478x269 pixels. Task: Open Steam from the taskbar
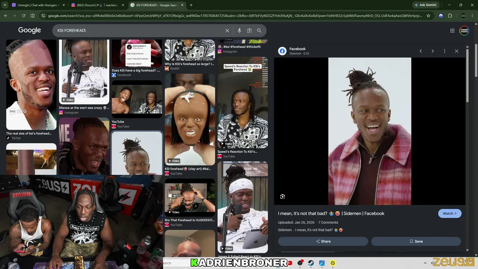click(x=311, y=263)
